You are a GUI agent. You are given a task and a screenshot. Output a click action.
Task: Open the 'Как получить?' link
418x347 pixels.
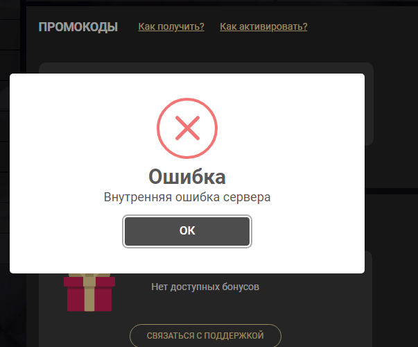(171, 26)
